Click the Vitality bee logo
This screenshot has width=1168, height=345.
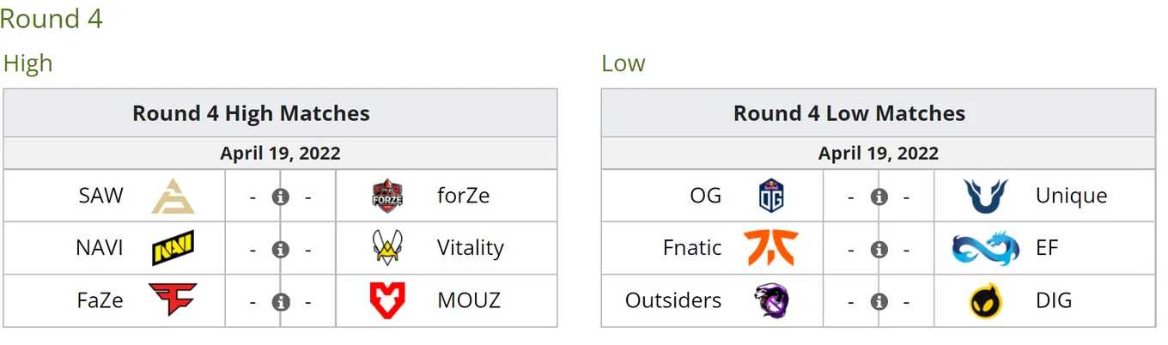pyautogui.click(x=386, y=249)
